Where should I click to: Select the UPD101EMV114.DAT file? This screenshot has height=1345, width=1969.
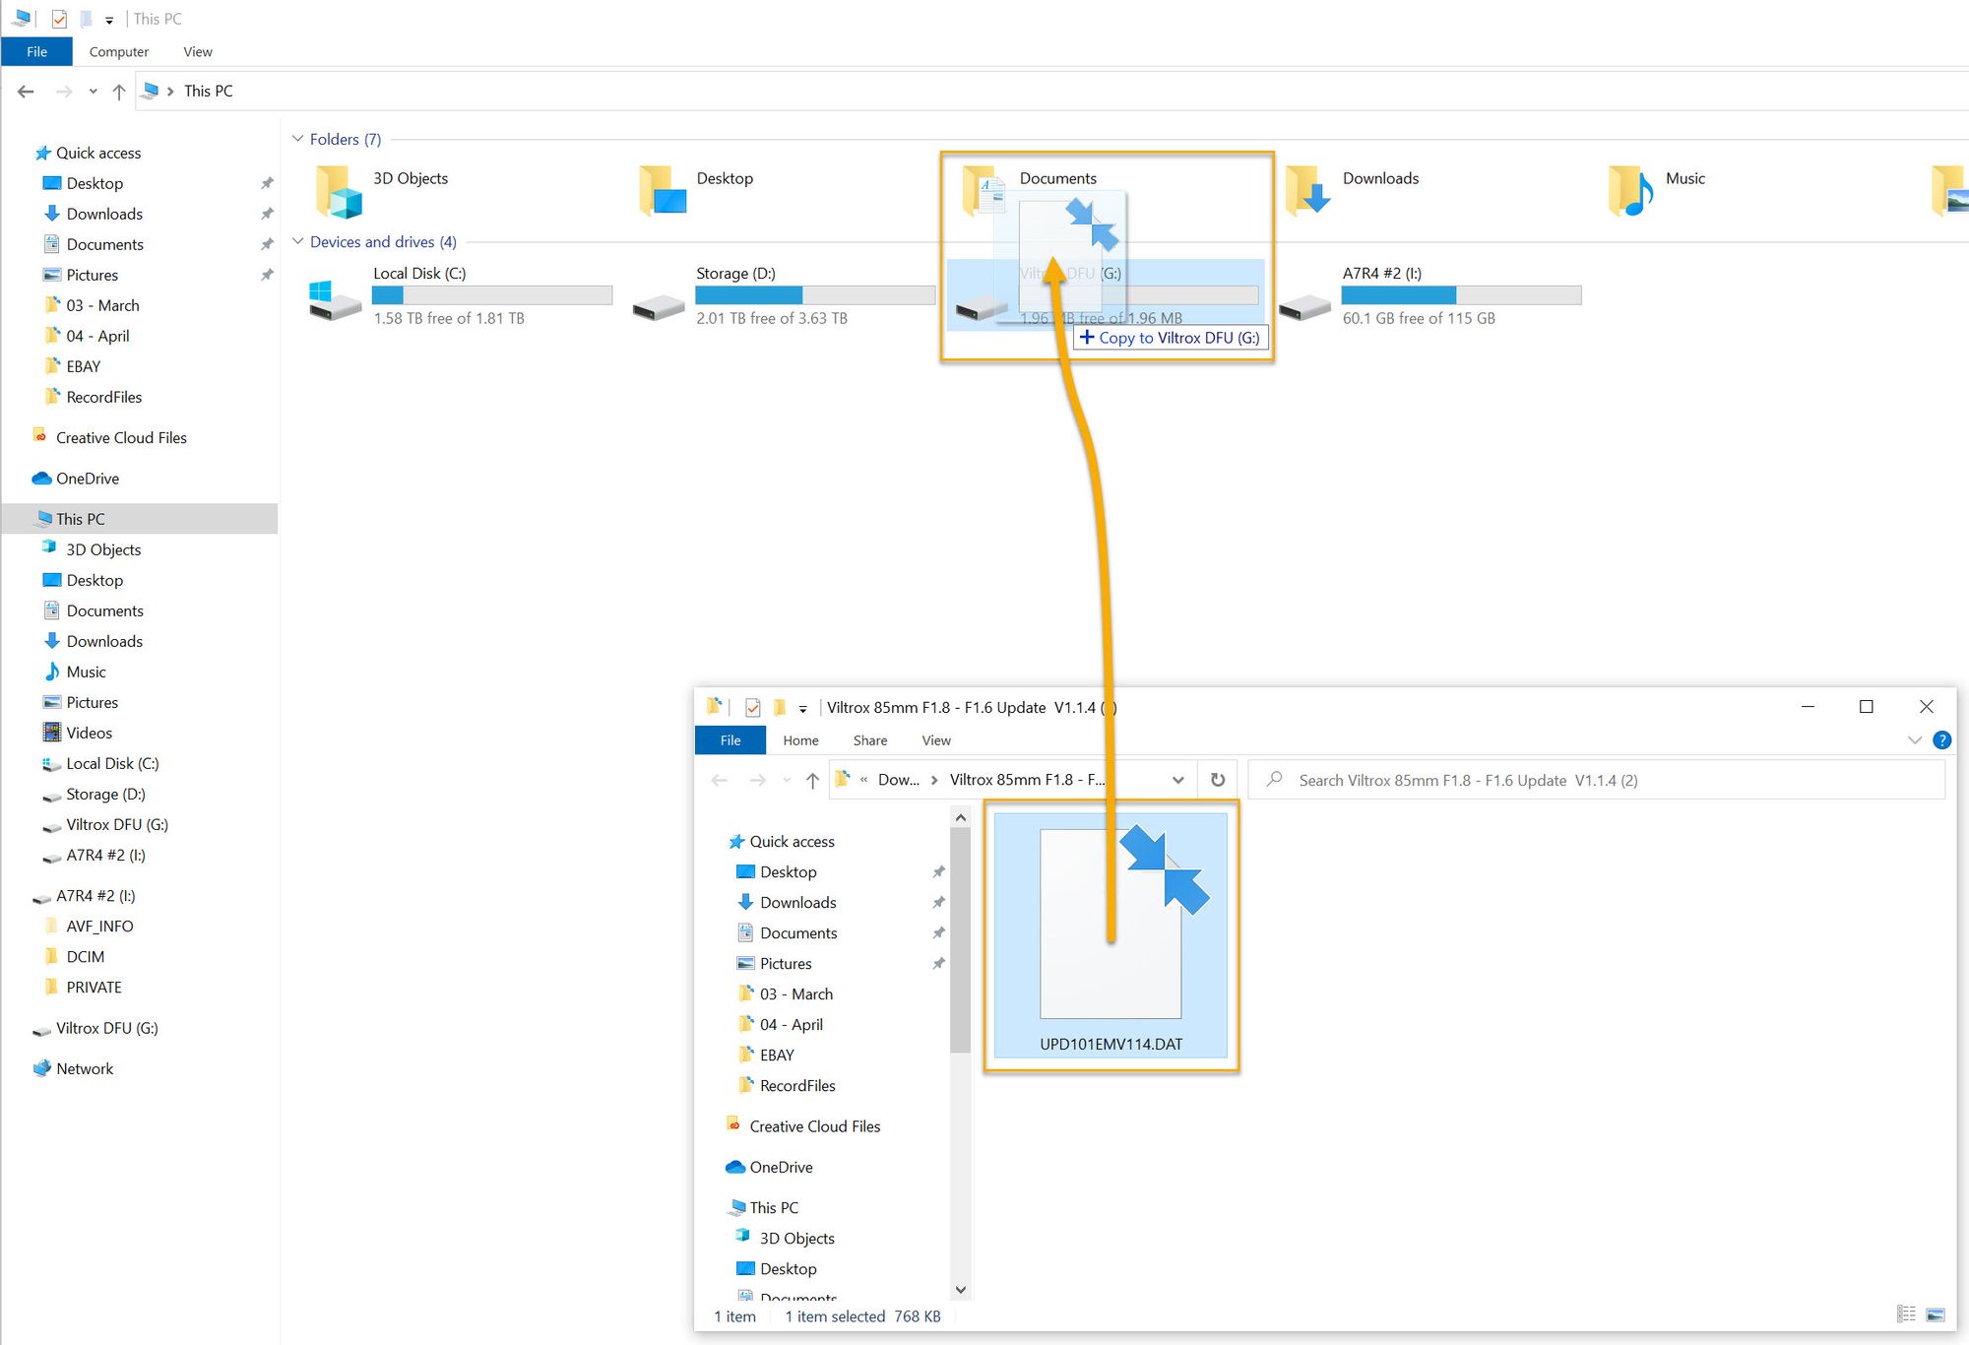(1111, 935)
